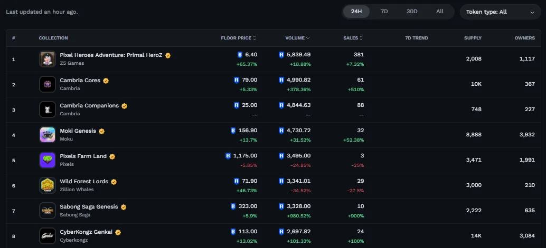The image size is (546, 248).
Task: Click floor price change +65.37%
Action: [x=247, y=65]
